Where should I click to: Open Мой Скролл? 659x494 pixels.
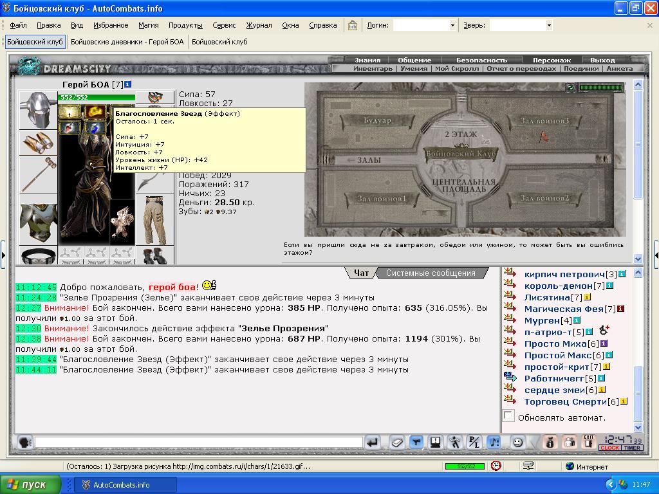tap(456, 68)
